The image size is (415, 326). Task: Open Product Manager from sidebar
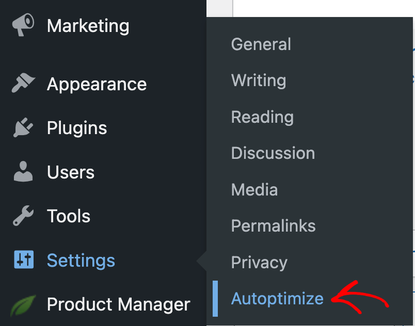tap(118, 304)
